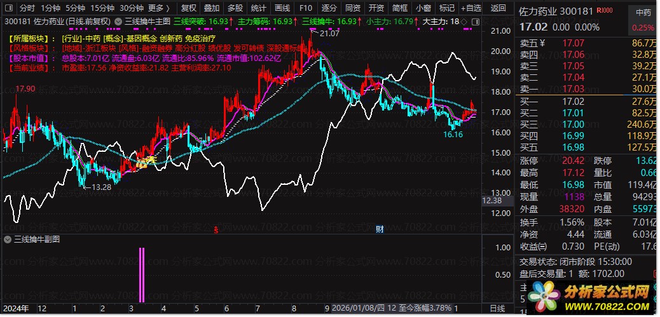The width and height of the screenshot is (660, 317).
Task: Click the 12.38 price axis cursor label
Action: 492,201
